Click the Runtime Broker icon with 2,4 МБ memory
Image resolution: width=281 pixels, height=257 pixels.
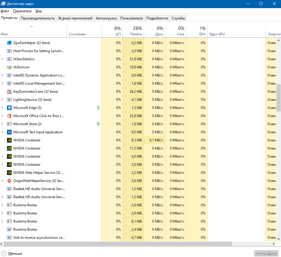tap(9, 229)
